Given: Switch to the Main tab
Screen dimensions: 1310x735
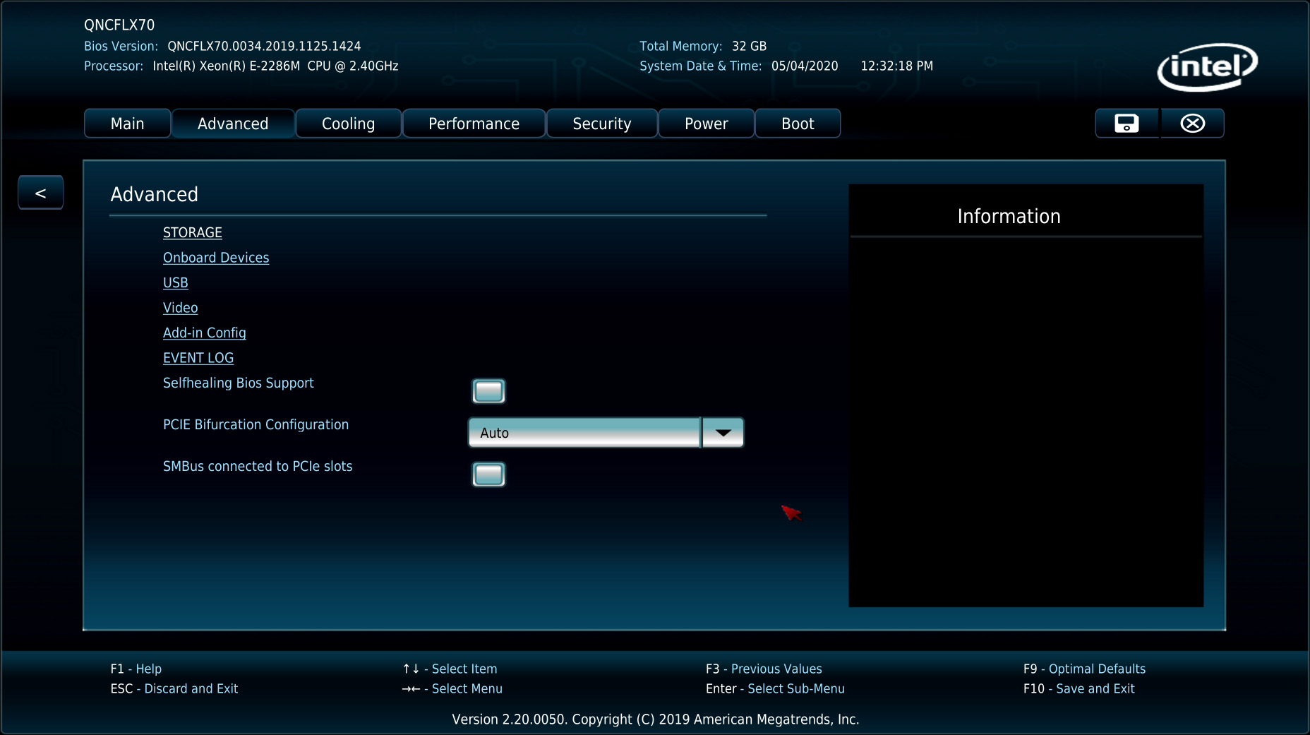Looking at the screenshot, I should [127, 124].
